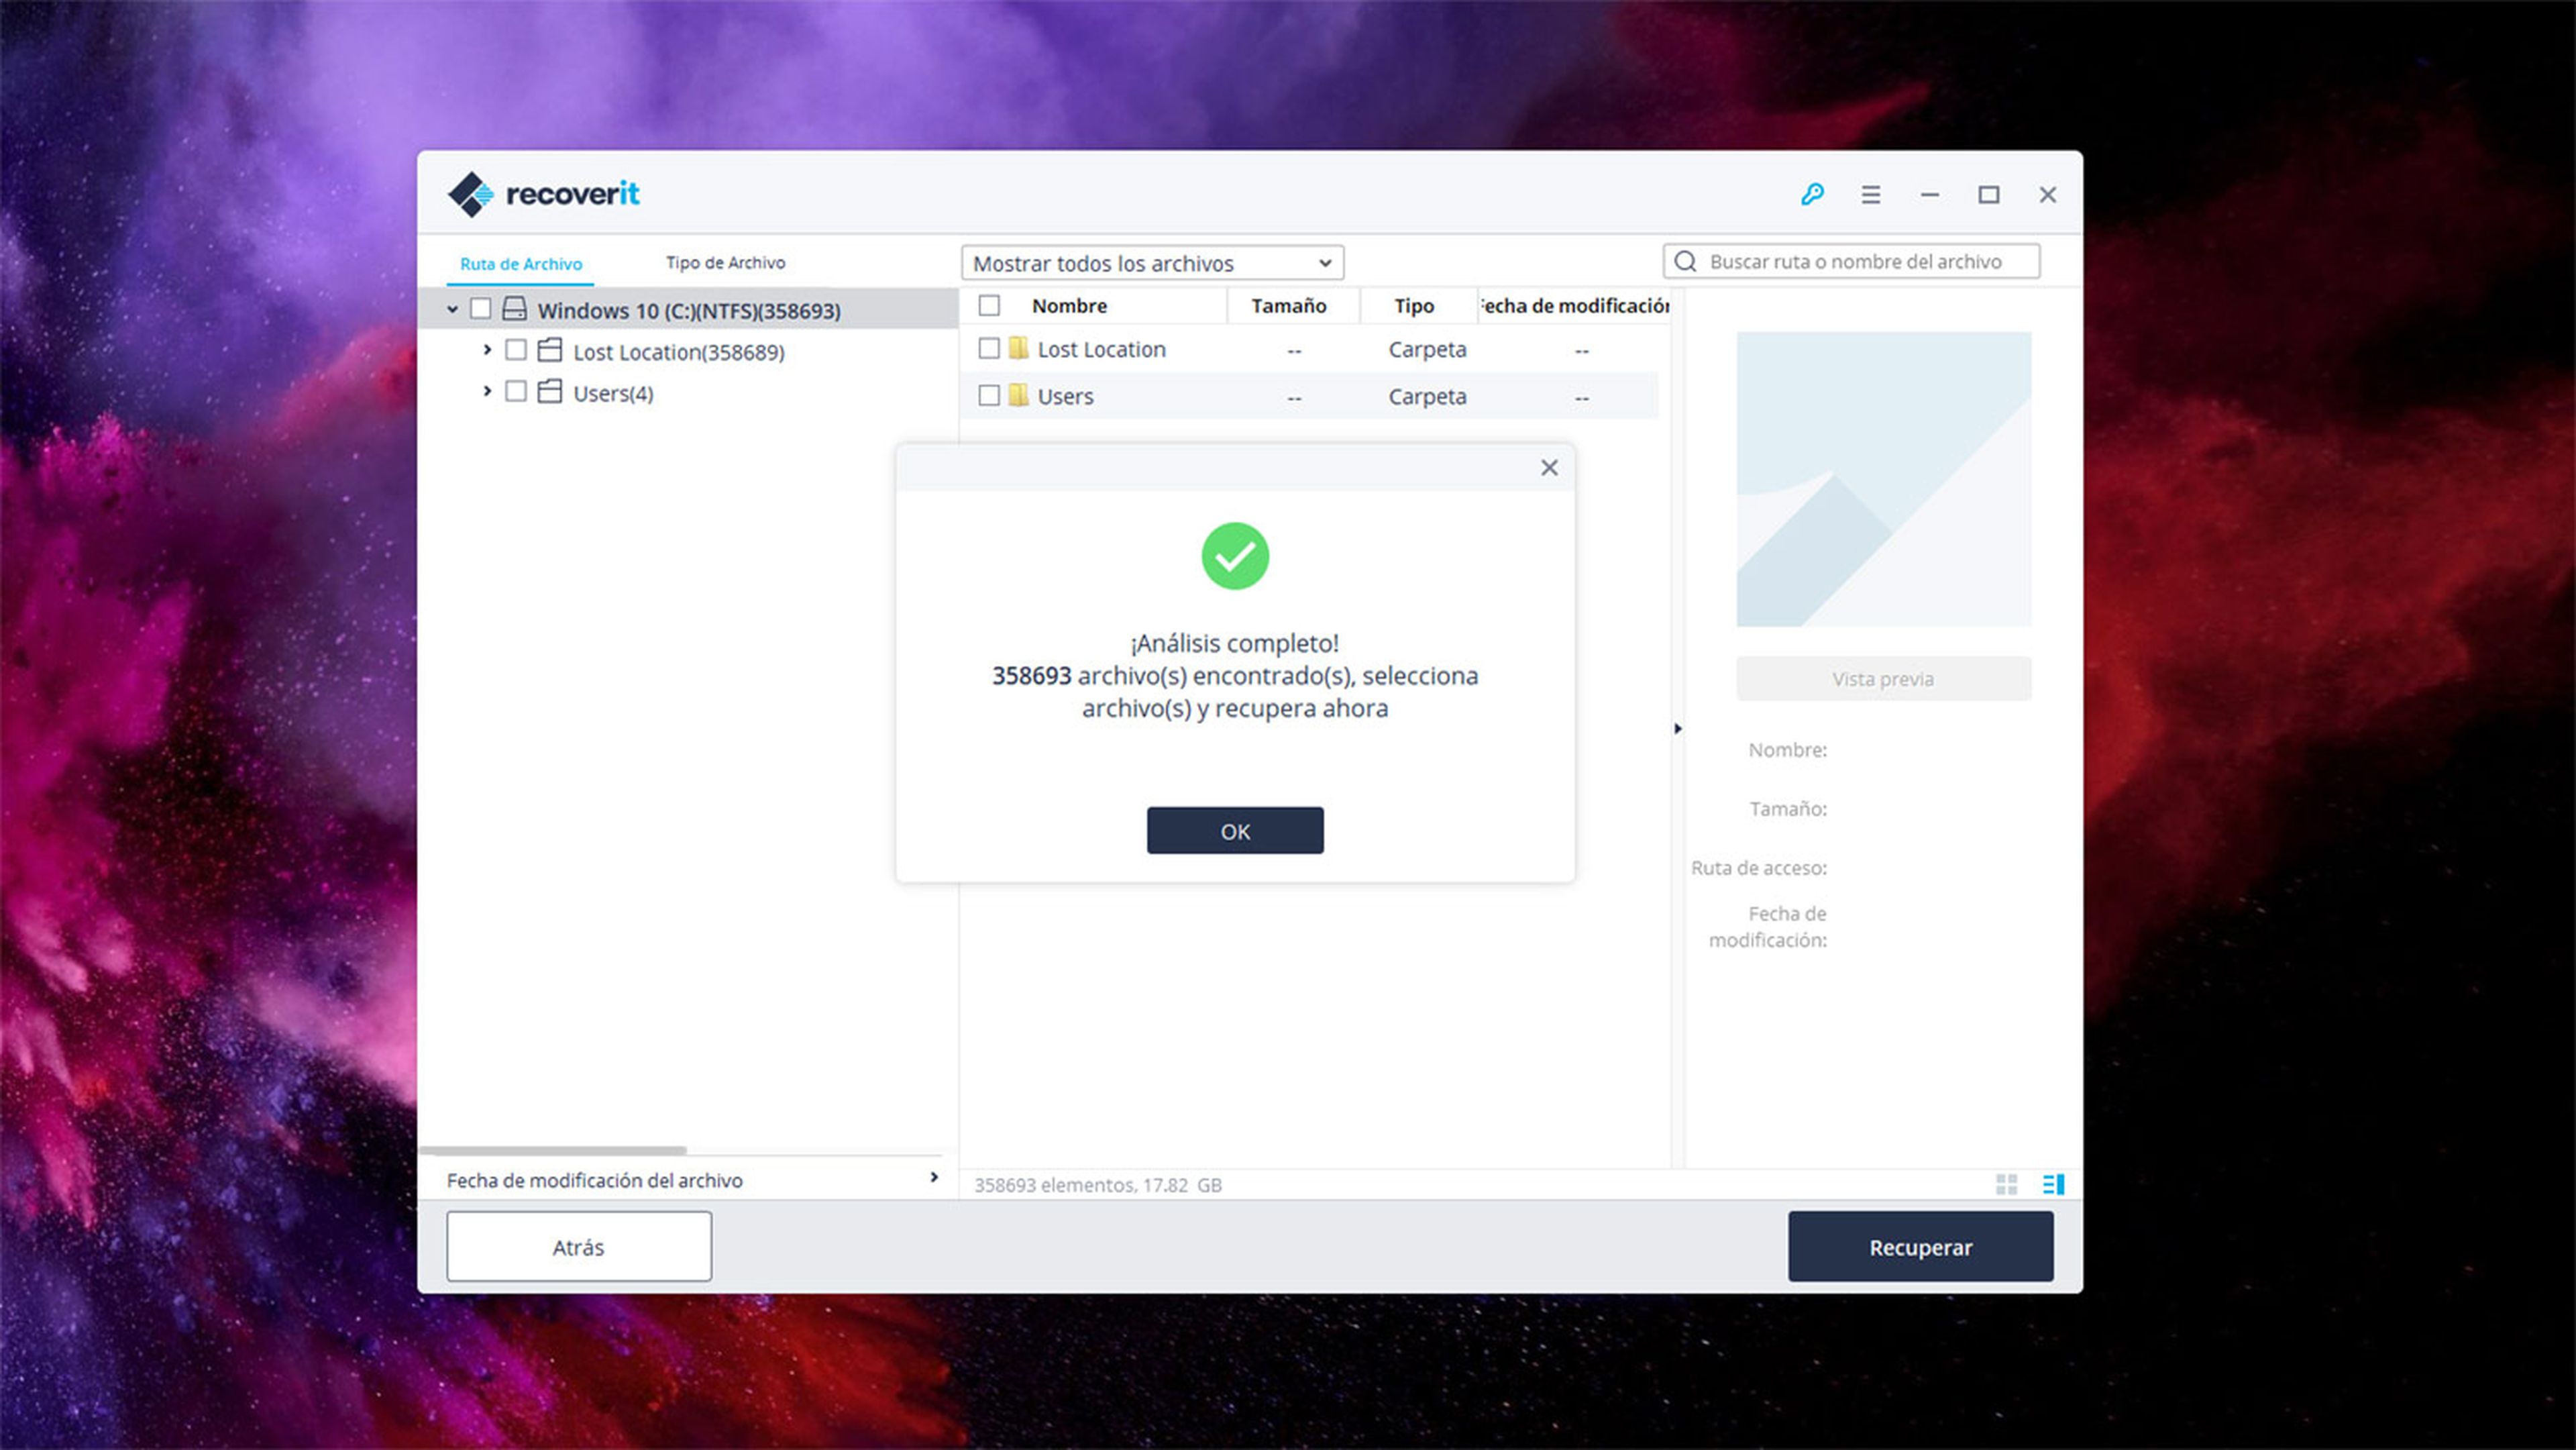Click the 358693 elementos status text
Viewport: 2576px width, 1450px height.
[1098, 1185]
